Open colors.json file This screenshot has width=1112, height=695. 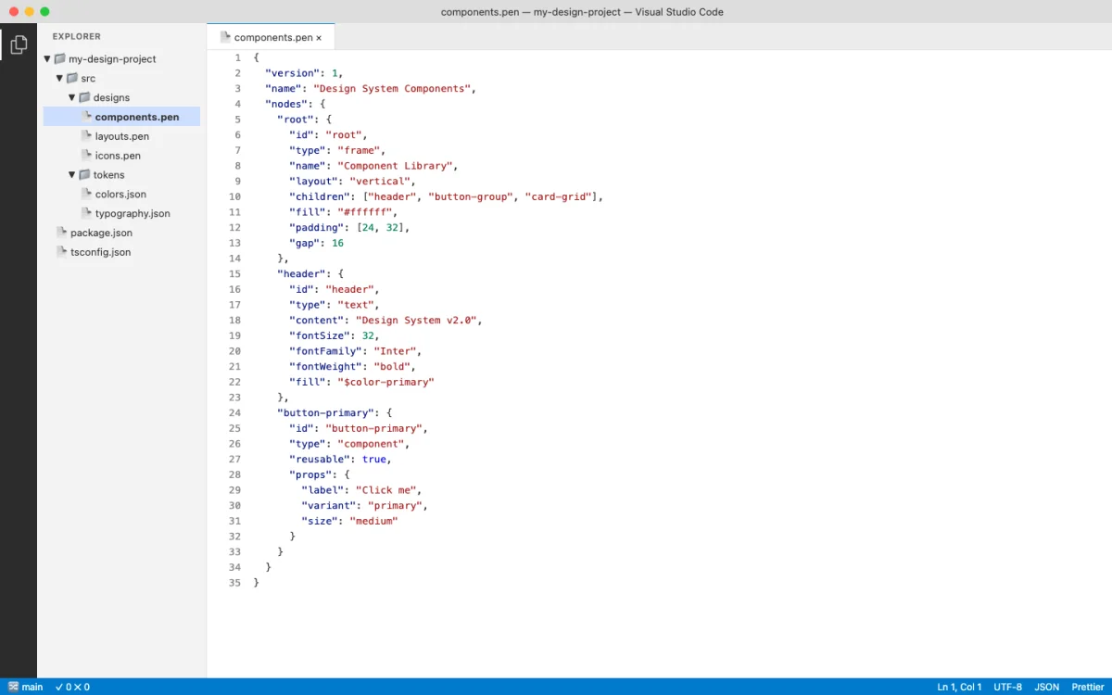pyautogui.click(x=121, y=195)
